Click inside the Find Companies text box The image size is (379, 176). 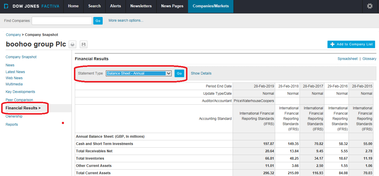[62, 21]
